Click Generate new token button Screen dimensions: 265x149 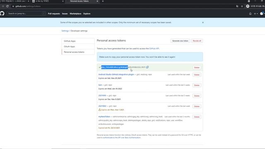(180, 41)
